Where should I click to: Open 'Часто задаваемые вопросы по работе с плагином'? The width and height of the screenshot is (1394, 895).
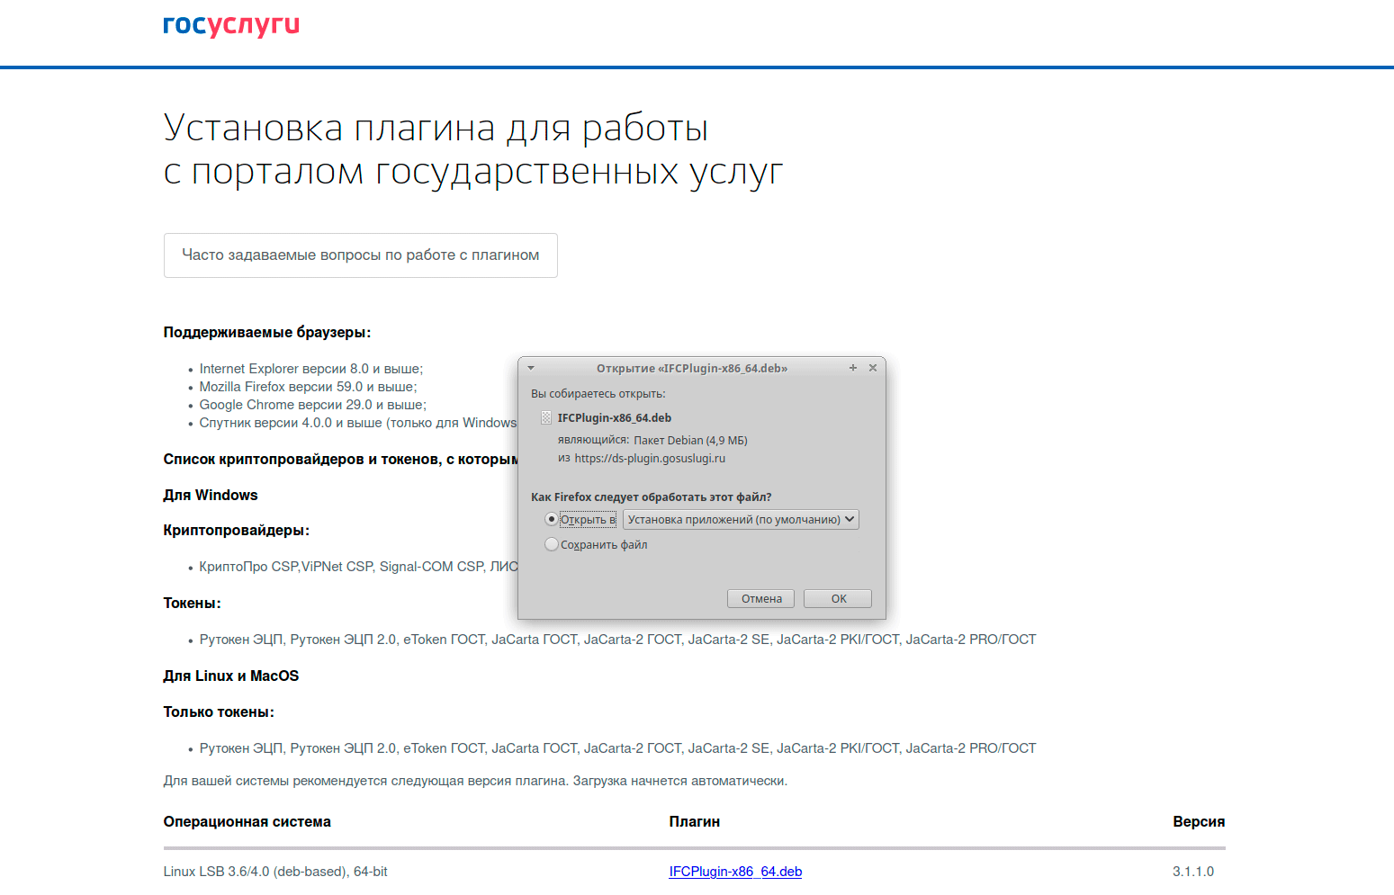[361, 255]
